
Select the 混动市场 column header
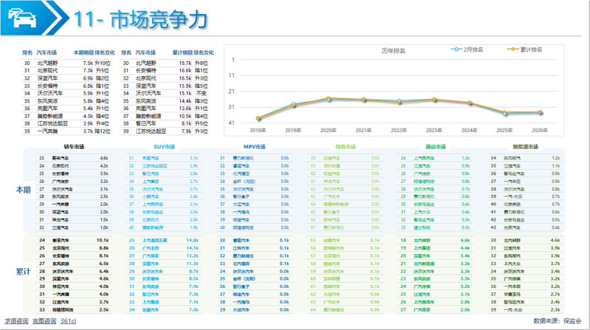point(435,147)
